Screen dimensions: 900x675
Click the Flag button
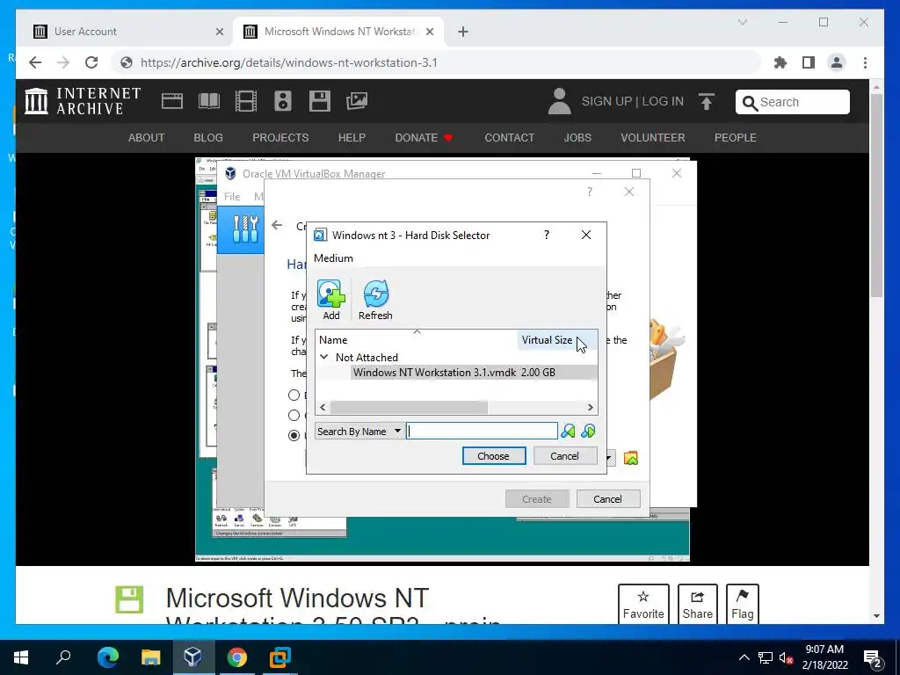[742, 605]
